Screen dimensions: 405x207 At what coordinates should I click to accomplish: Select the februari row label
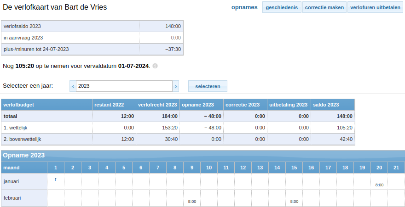click(12, 198)
